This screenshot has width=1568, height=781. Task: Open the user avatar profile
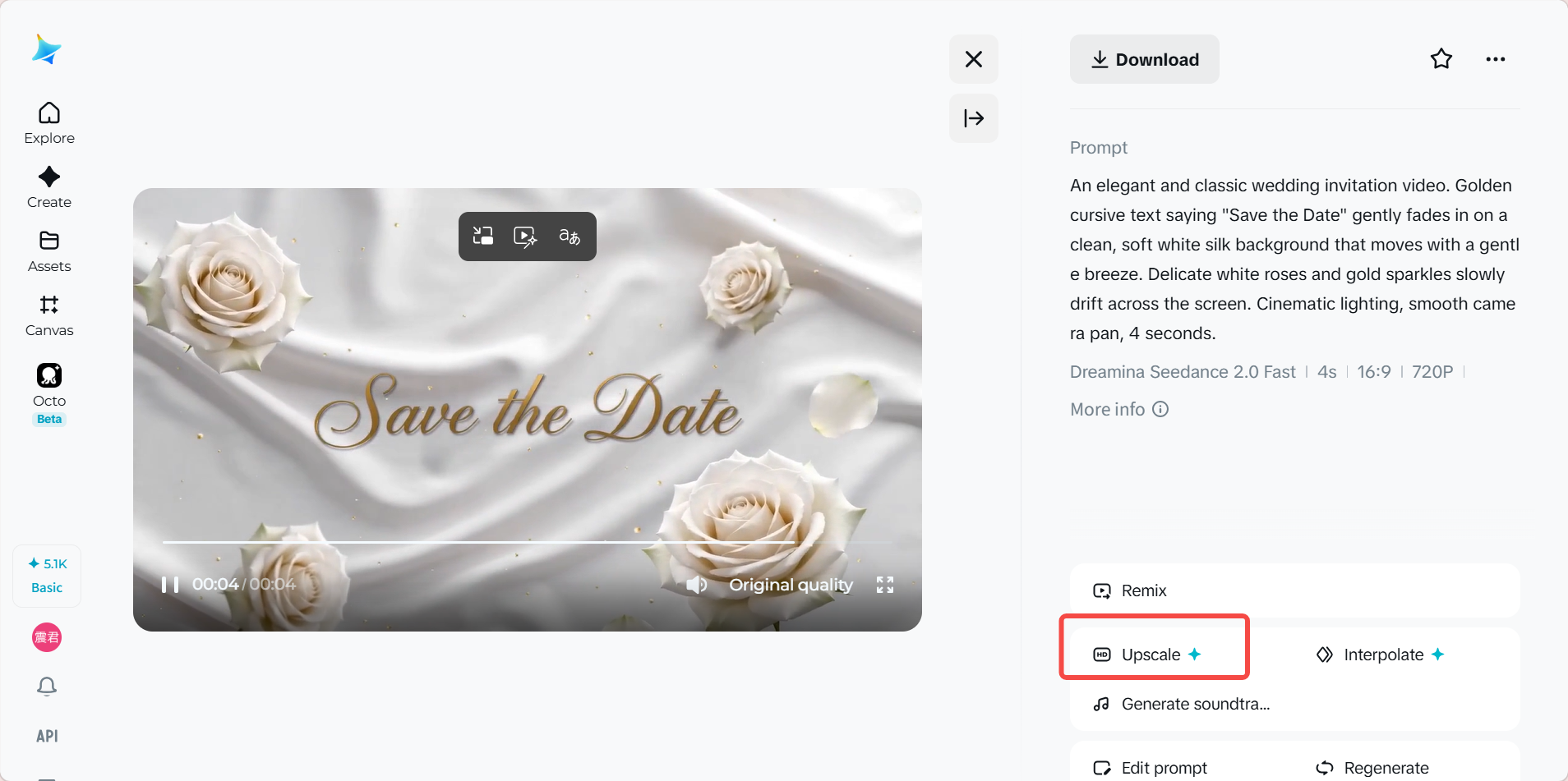click(x=47, y=637)
